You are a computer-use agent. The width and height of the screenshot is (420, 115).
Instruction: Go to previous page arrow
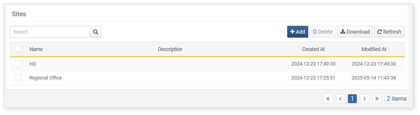pyautogui.click(x=340, y=99)
